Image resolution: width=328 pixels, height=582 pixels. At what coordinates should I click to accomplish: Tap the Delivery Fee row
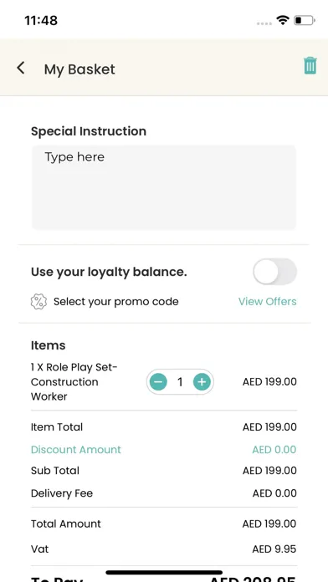tap(164, 493)
